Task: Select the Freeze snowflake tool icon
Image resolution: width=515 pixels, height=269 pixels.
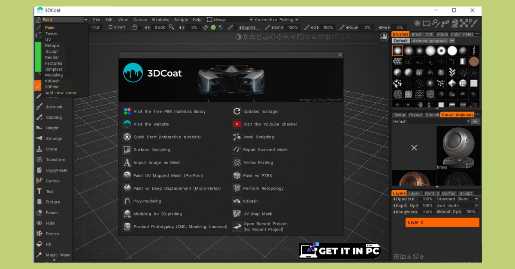Action: 39,234
